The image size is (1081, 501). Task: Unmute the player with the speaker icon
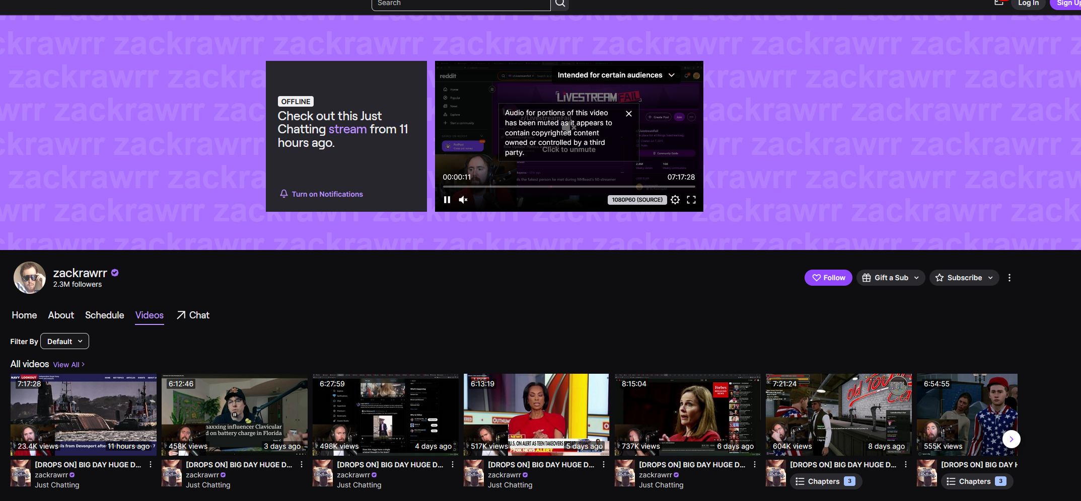pyautogui.click(x=463, y=200)
